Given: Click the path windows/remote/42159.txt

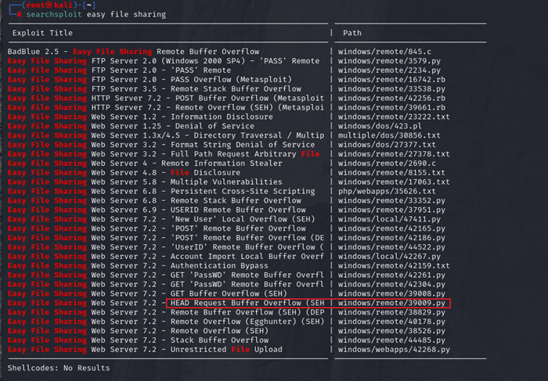Looking at the screenshot, I should click(394, 266).
